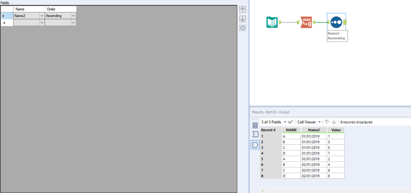Image resolution: width=411 pixels, height=193 pixels.
Task: Select the Text Input tool on canvas
Action: 272,22
